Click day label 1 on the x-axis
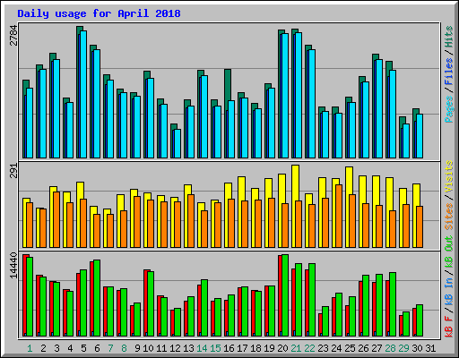The height and width of the screenshot is (358, 459). [x=30, y=348]
